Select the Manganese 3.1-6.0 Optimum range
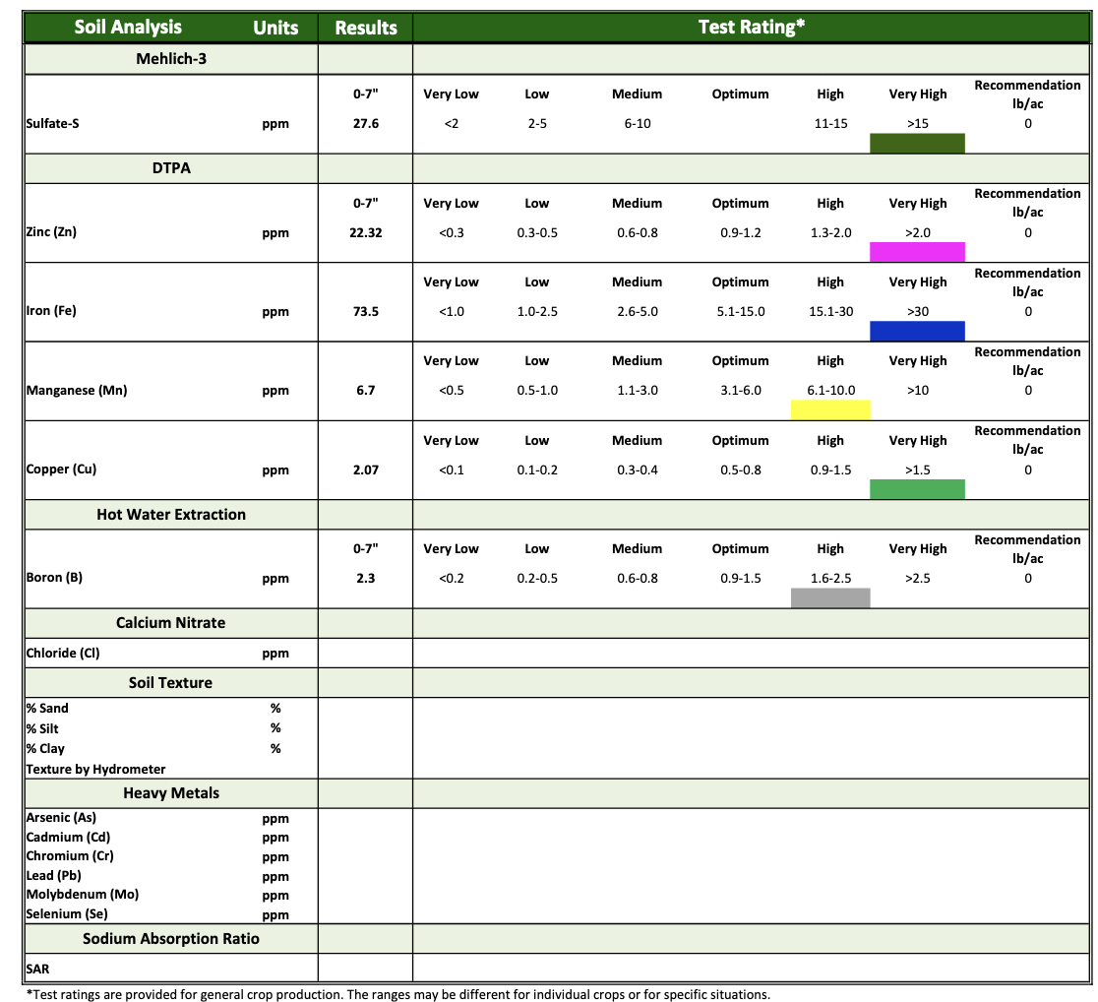Screen dimensions: 1098x1002 tap(740, 391)
